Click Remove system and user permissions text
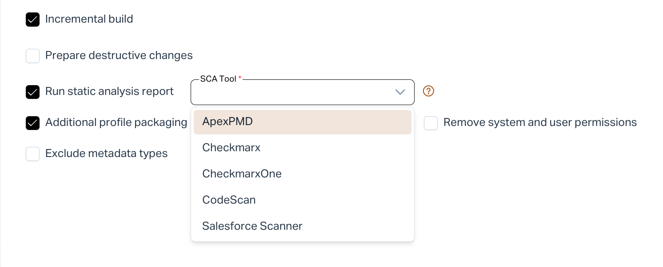The width and height of the screenshot is (663, 267). click(540, 123)
